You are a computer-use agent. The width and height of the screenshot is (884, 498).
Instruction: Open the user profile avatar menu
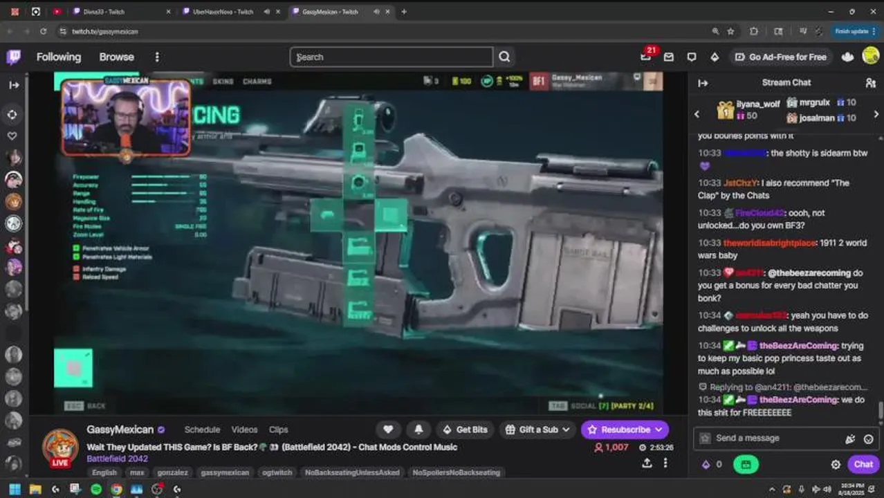click(871, 57)
